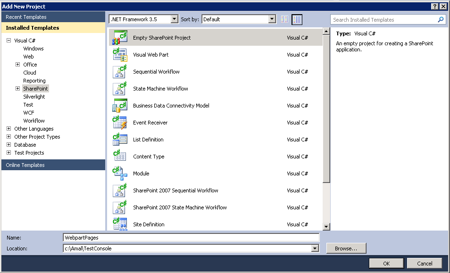Select the Module template icon
This screenshot has width=450, height=273.
click(120, 173)
